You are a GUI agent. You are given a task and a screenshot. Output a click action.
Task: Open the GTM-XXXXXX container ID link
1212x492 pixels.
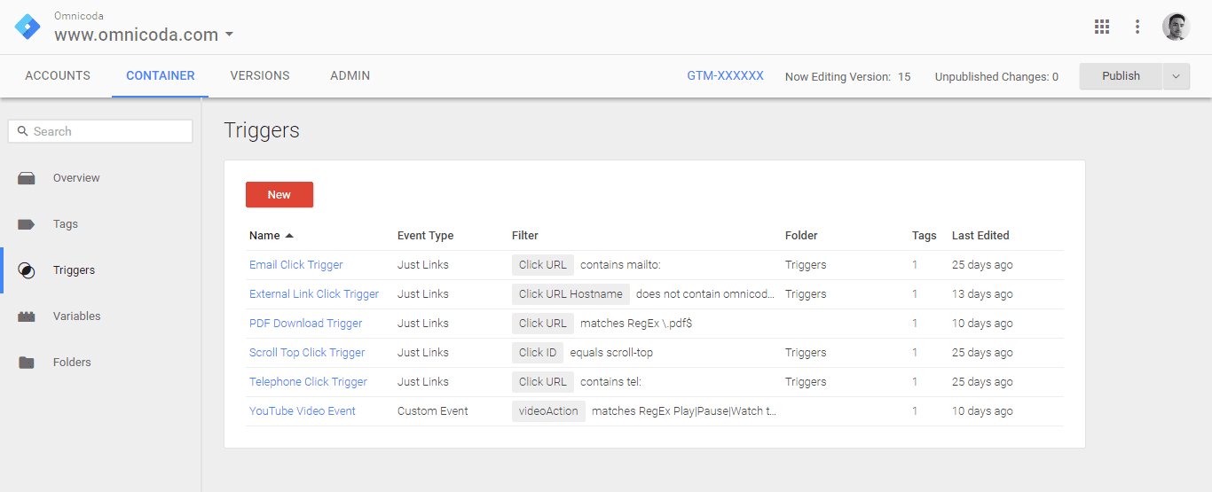pyautogui.click(x=725, y=76)
